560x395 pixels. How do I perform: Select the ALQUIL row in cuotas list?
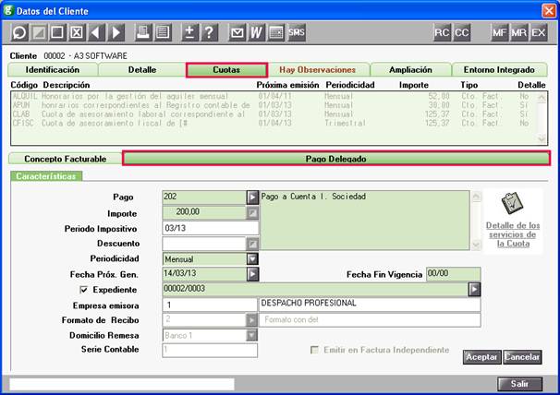tap(274, 96)
